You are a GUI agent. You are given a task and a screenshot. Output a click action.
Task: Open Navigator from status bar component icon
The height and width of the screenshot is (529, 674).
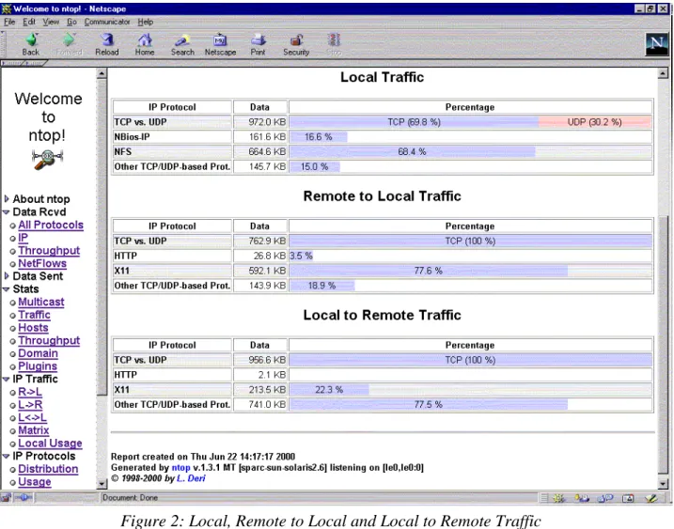click(558, 498)
